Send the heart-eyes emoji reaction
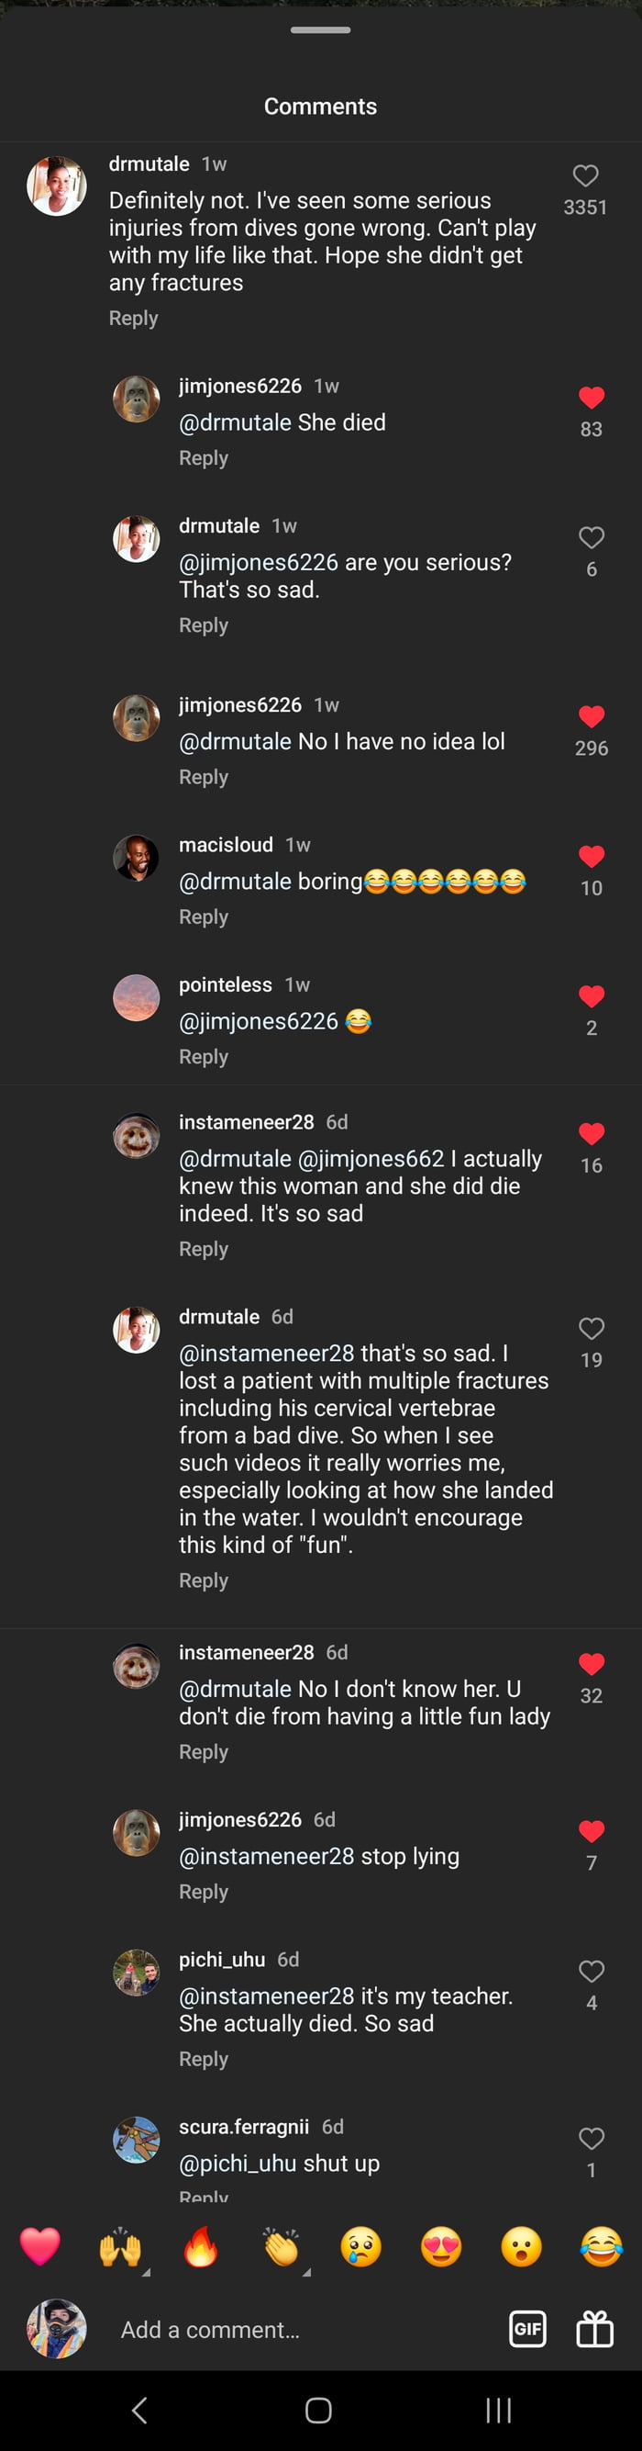 coord(440,2246)
